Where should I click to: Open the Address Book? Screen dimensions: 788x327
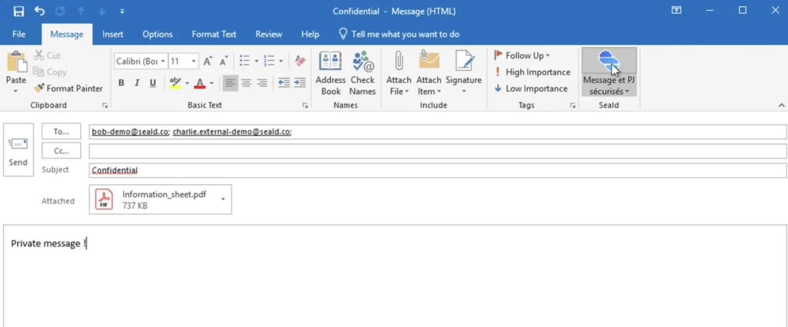click(x=331, y=73)
